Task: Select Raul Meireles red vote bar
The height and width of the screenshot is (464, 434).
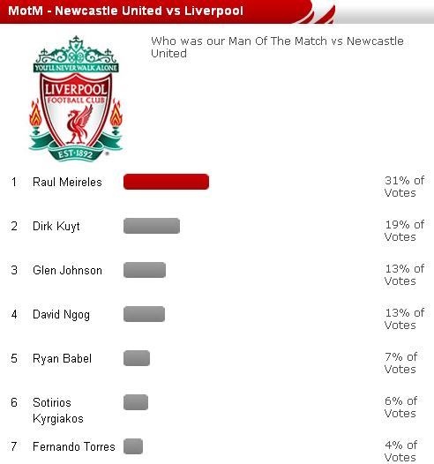Action: (166, 182)
